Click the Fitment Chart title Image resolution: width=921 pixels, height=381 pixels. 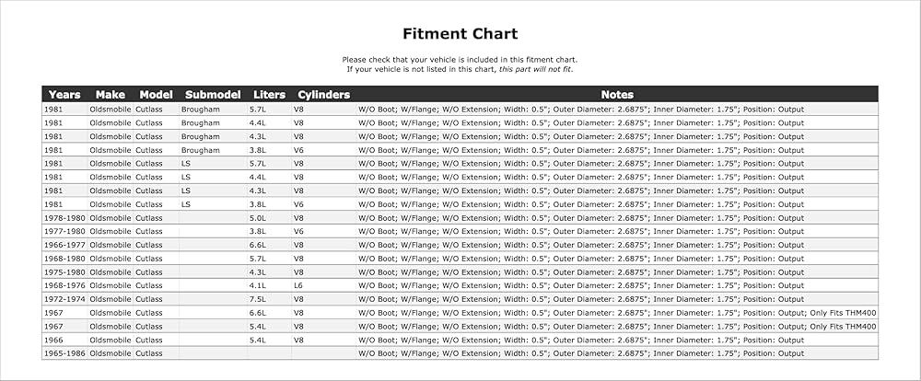pyautogui.click(x=460, y=33)
